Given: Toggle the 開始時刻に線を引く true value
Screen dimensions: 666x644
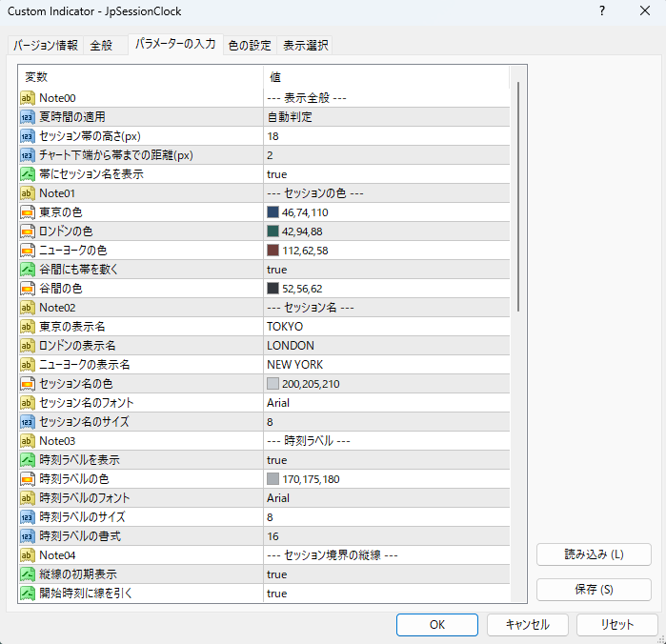Looking at the screenshot, I should point(387,594).
